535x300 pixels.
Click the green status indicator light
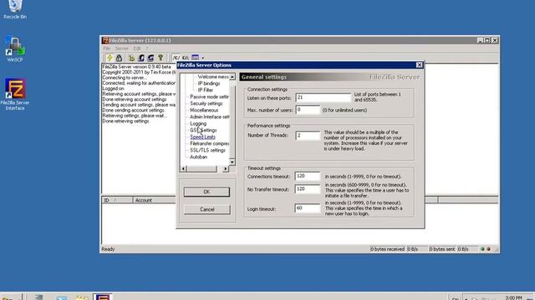coord(482,249)
